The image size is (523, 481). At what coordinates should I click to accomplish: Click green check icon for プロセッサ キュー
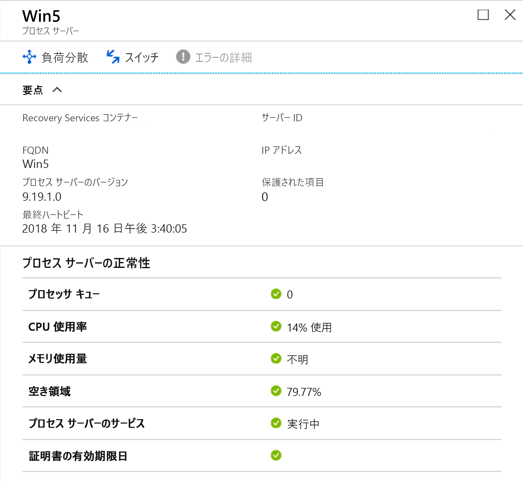tap(276, 294)
